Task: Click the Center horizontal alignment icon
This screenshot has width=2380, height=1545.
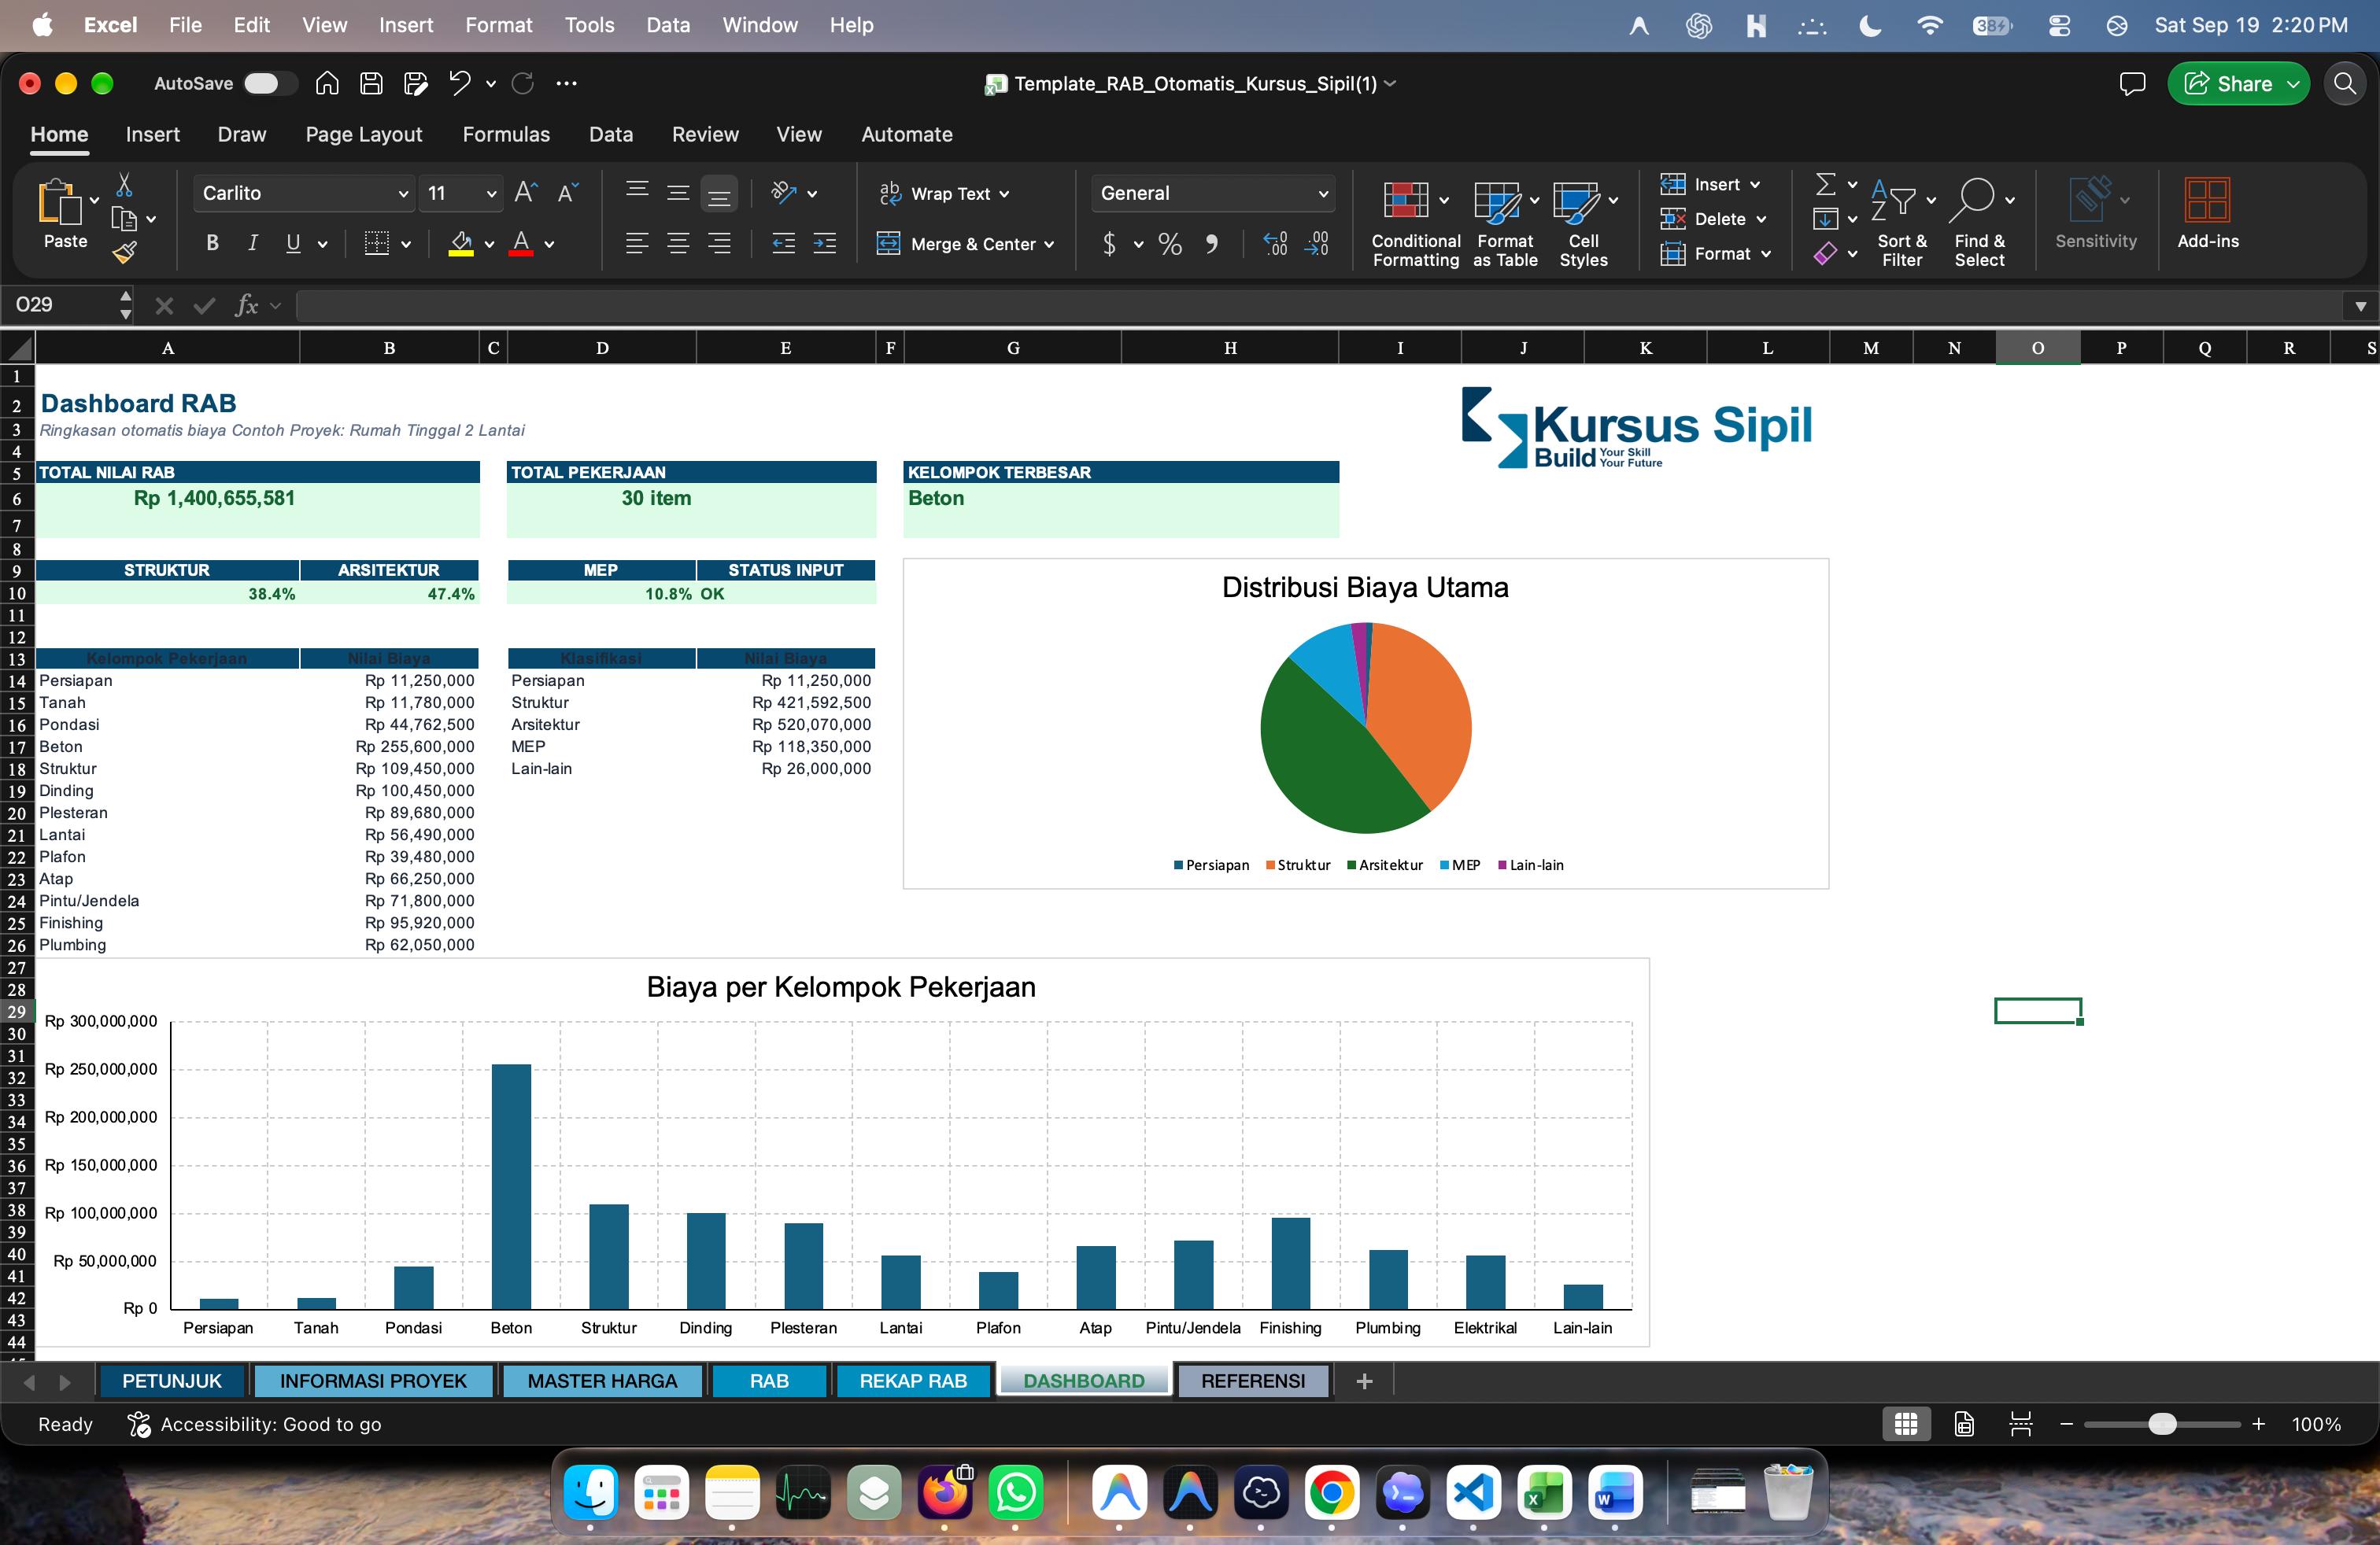Action: pos(678,243)
